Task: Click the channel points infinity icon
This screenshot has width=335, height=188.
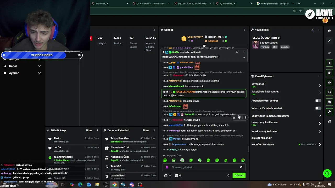Action: coord(167,175)
